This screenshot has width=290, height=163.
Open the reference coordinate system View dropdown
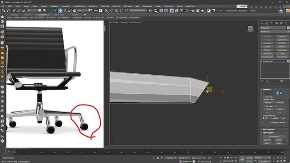[x=82, y=10]
